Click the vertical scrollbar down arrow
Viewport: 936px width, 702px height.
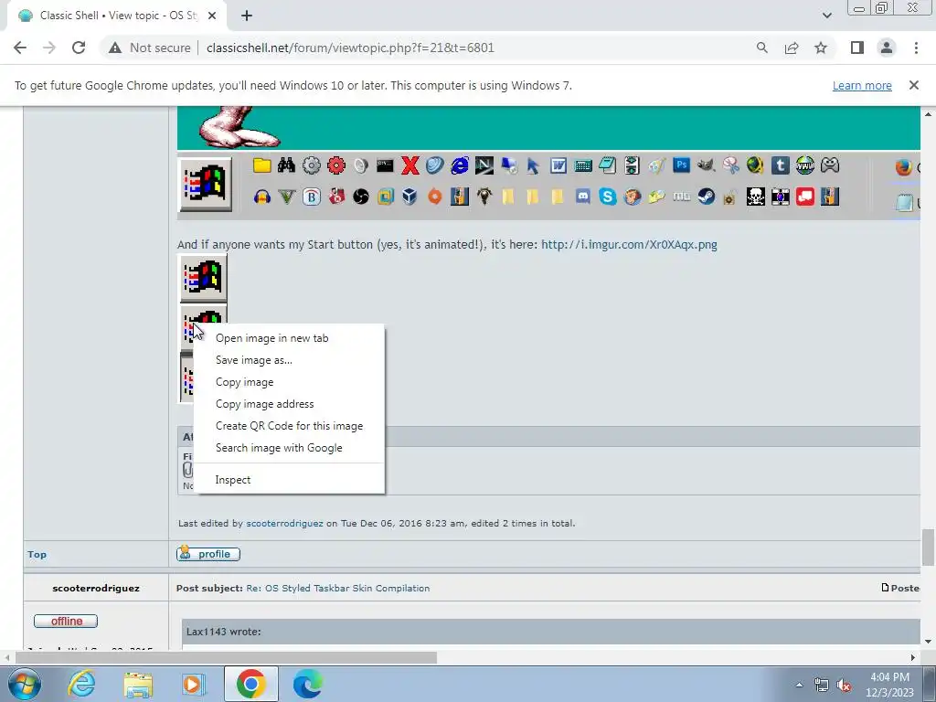[x=928, y=642]
